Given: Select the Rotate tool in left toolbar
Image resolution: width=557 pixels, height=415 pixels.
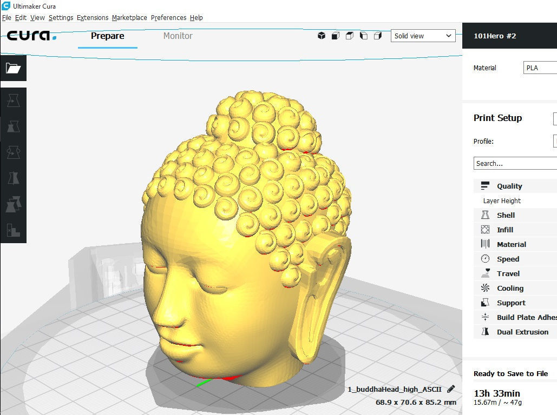Looking at the screenshot, I should 13,152.
